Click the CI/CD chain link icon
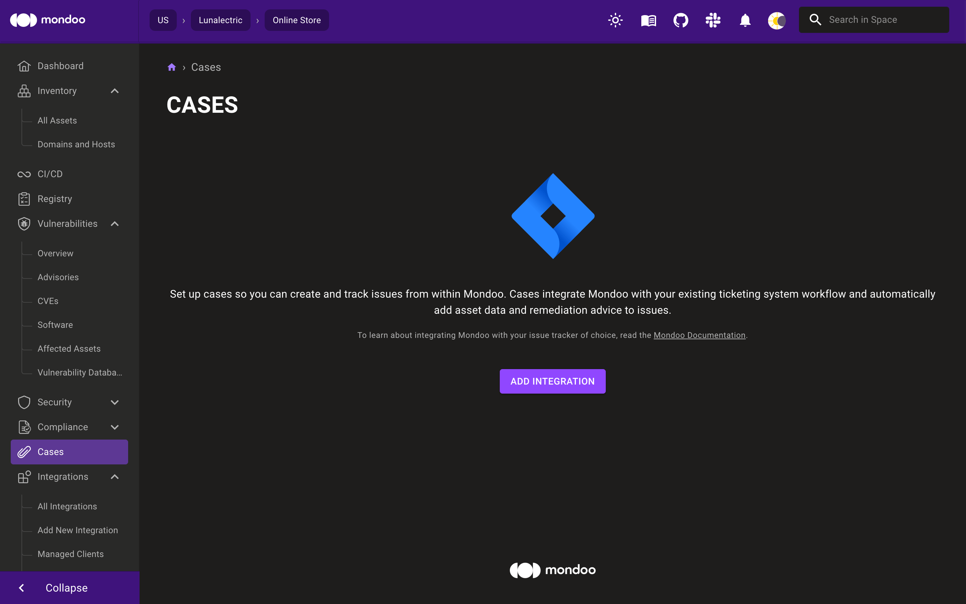966x604 pixels. click(22, 173)
